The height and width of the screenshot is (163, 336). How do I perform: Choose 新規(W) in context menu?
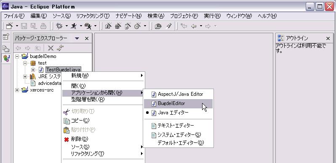103,76
